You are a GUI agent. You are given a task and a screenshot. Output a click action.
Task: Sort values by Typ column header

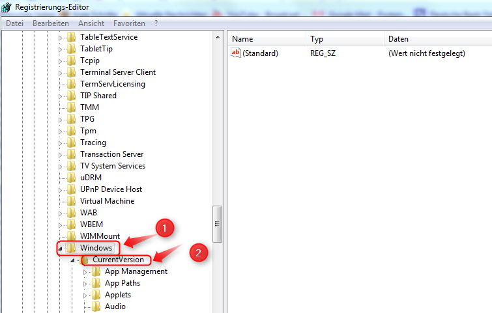pos(345,39)
